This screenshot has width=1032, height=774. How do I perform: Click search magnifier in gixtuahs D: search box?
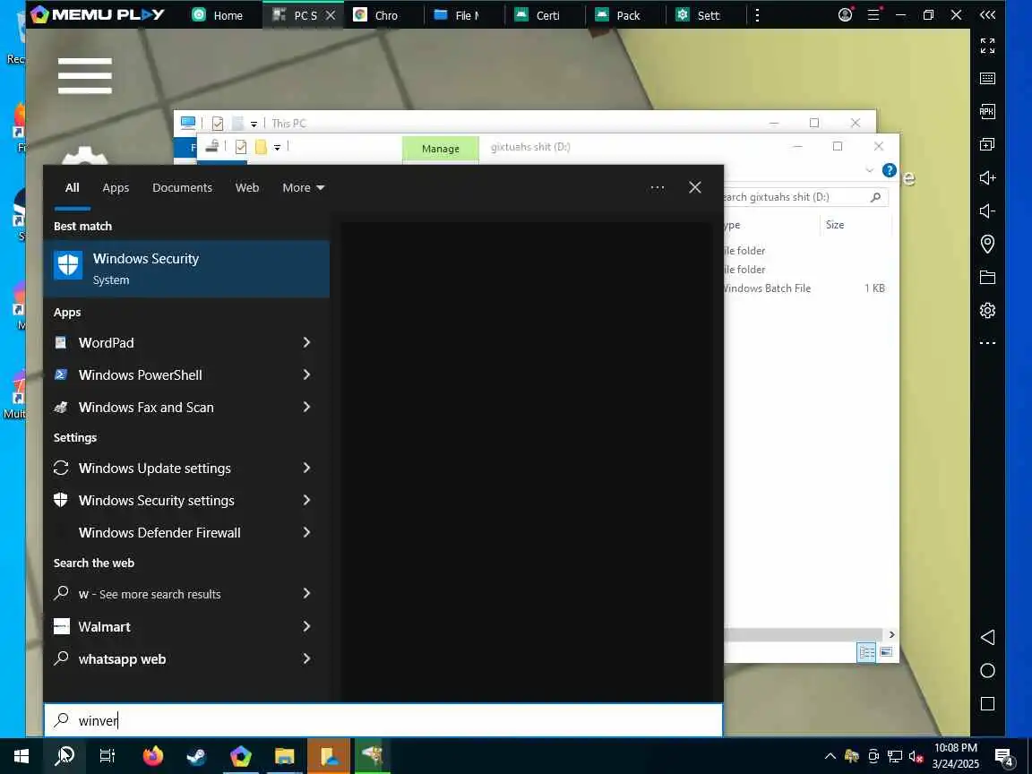coord(875,197)
